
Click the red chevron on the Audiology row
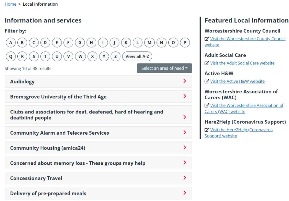185,81
